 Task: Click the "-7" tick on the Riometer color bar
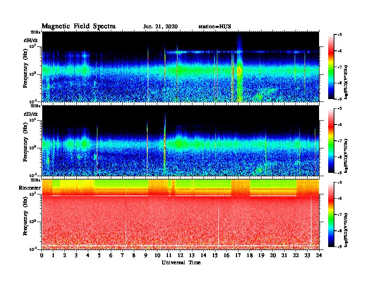coord(340,214)
